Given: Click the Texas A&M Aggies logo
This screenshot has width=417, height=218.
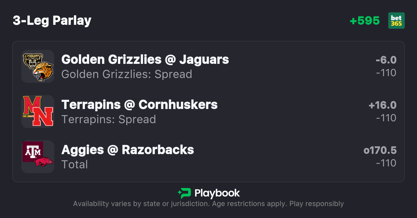Looking at the screenshot, I should (32, 151).
